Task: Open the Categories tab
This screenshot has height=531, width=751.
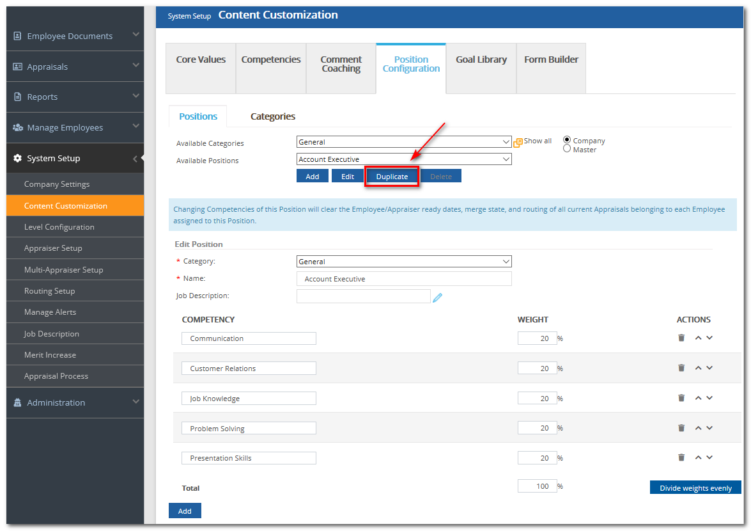Action: 272,116
